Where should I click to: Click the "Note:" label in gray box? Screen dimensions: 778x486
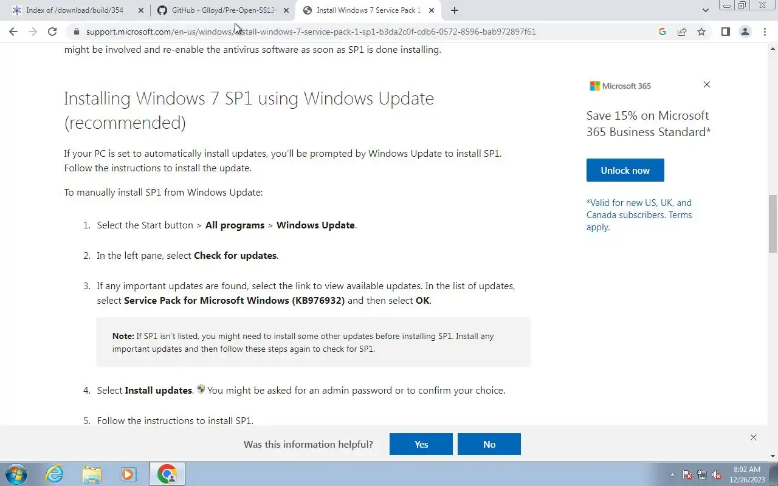coord(123,336)
